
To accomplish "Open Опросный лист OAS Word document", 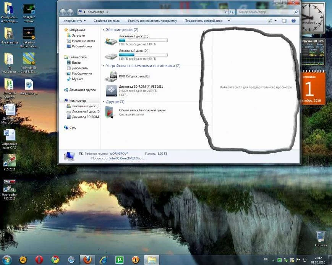I will tap(9, 139).
